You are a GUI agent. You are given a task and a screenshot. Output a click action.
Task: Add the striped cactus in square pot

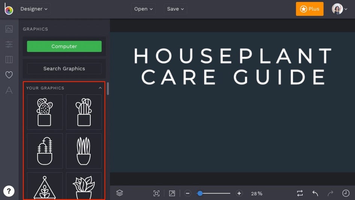84,112
